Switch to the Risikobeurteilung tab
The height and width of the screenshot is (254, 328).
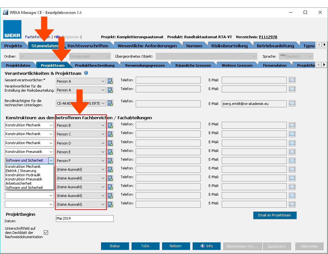[x=229, y=46]
